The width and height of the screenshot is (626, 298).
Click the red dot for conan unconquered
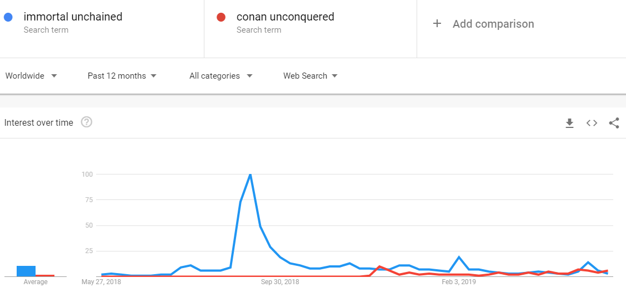click(x=221, y=17)
